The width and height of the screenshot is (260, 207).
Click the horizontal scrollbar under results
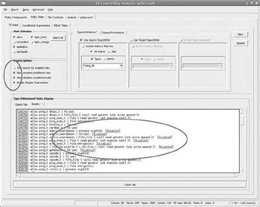point(128,175)
